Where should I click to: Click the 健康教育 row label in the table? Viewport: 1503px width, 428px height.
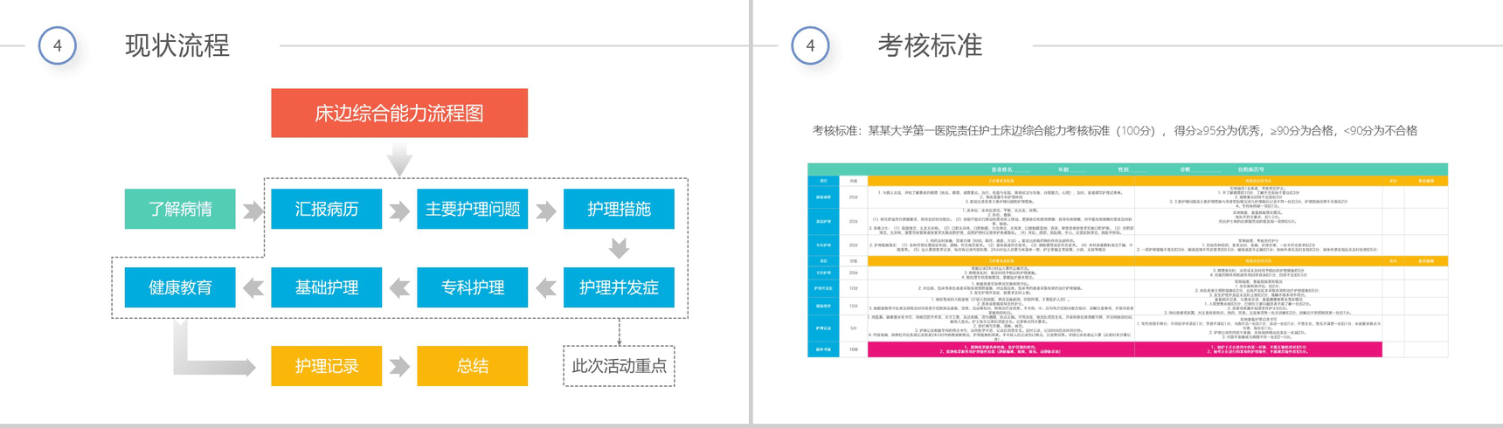(x=823, y=306)
